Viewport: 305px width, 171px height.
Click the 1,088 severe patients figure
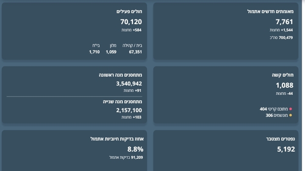pos(284,85)
